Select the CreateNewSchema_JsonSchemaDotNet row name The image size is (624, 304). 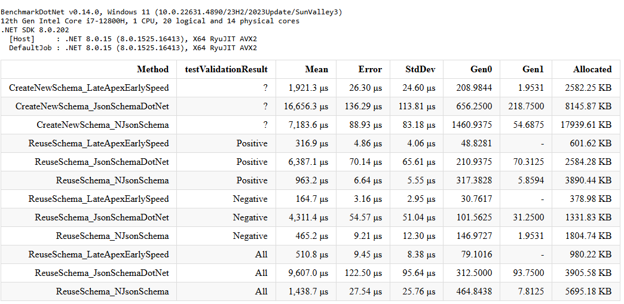[x=92, y=106]
